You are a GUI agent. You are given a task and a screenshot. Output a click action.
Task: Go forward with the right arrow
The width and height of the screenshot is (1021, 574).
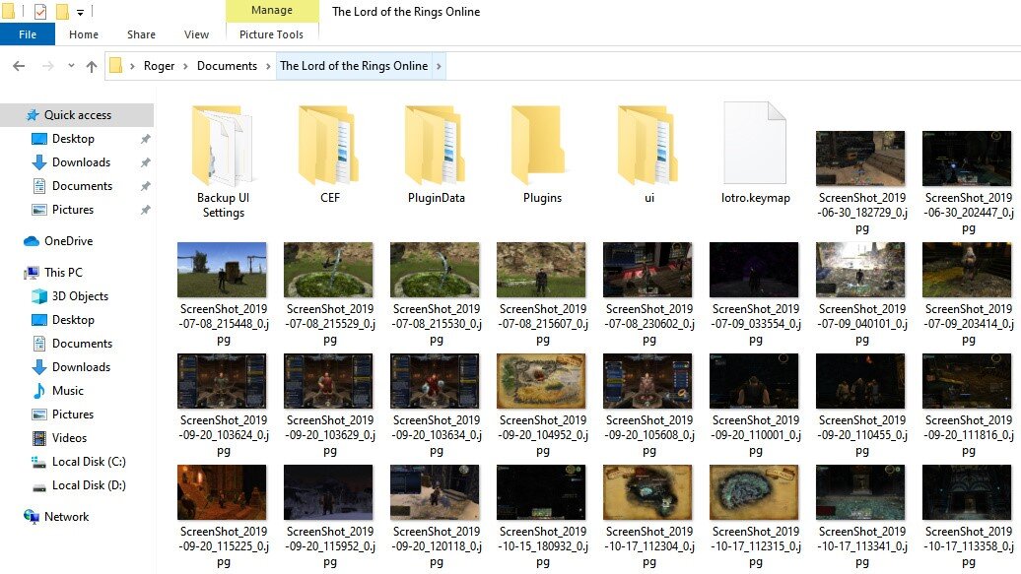coord(47,66)
